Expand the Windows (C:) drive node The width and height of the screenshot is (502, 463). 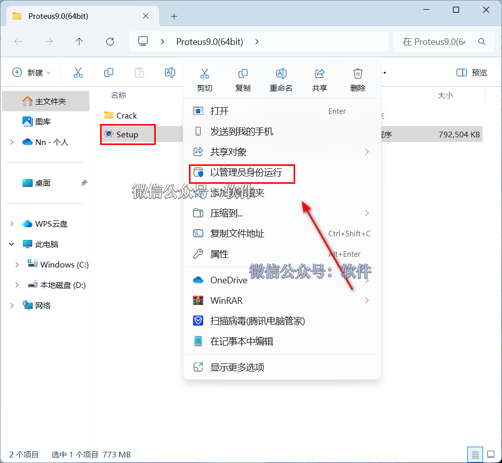pos(17,264)
